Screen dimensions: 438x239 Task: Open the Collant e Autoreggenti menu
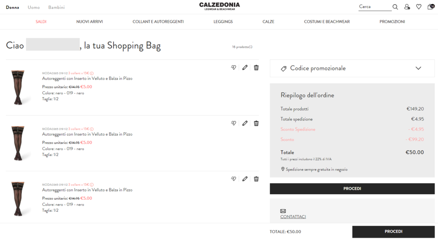pyautogui.click(x=158, y=21)
